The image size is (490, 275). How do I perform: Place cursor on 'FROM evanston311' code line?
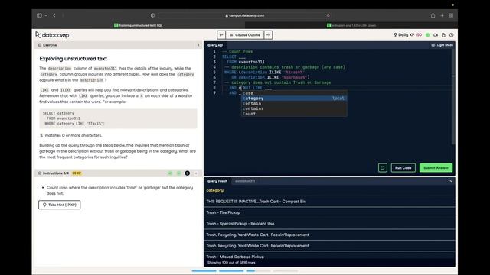(x=246, y=62)
